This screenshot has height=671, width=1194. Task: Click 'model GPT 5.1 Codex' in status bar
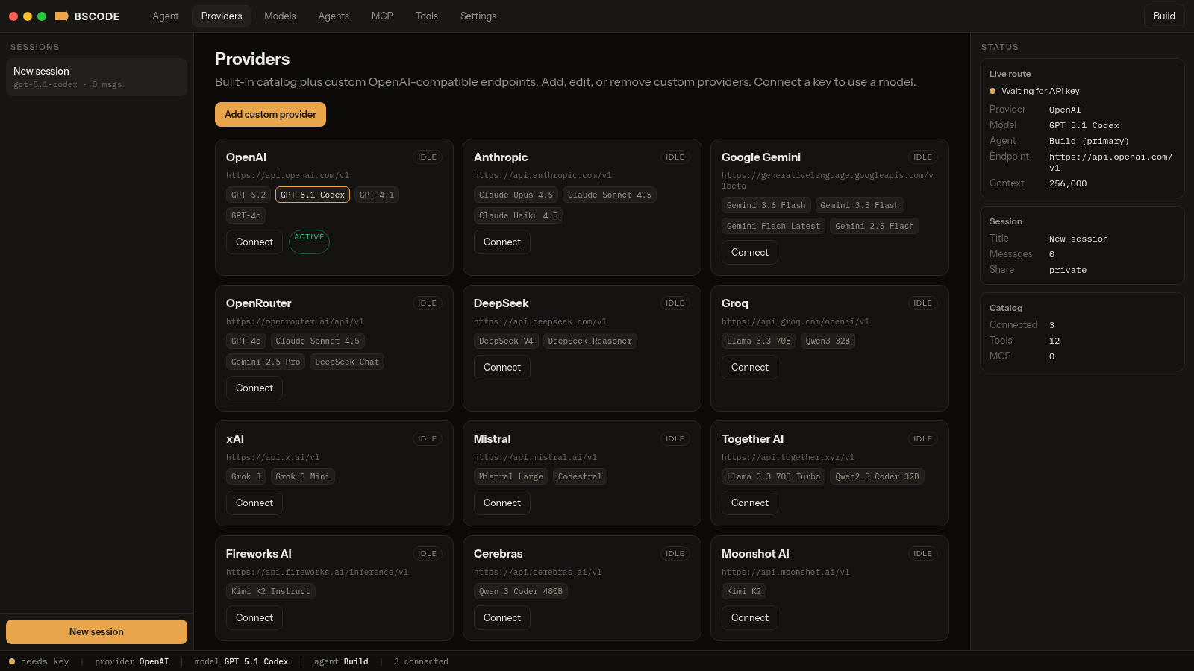(241, 661)
